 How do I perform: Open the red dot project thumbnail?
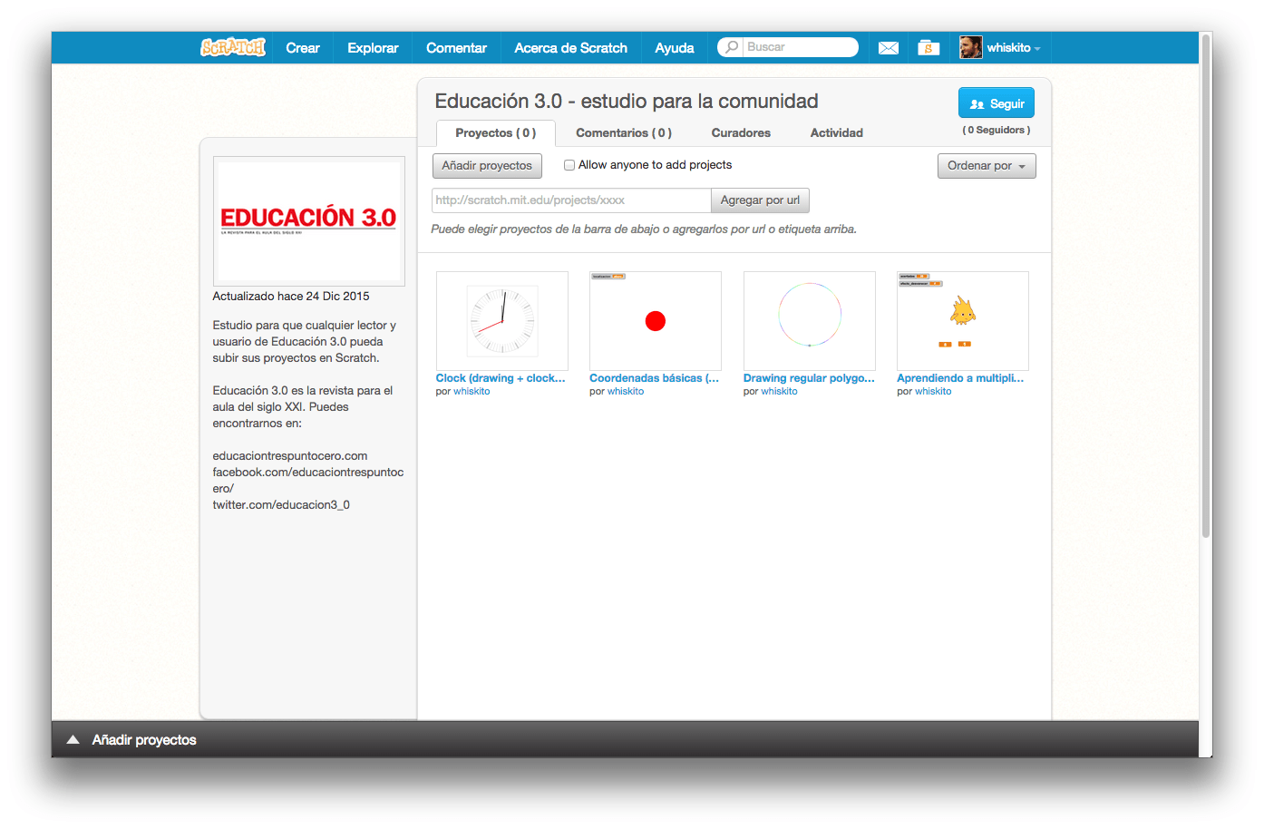[656, 320]
